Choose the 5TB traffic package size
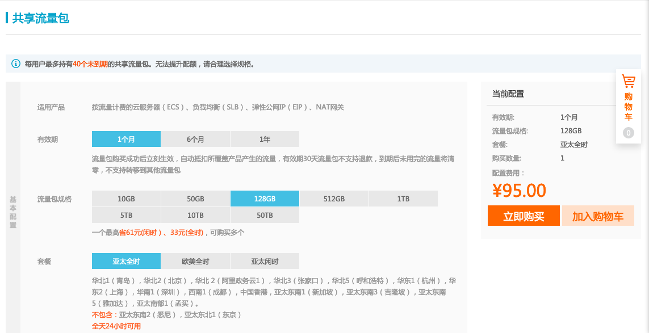 tap(126, 215)
